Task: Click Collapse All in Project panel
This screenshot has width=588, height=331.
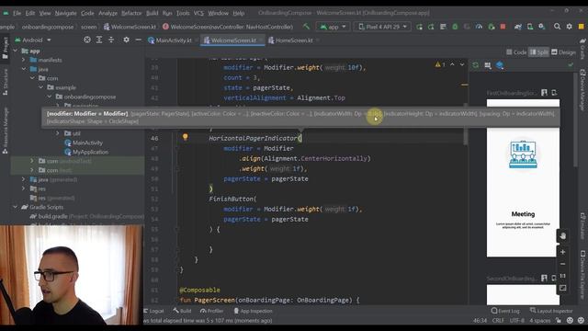Action: [111, 40]
